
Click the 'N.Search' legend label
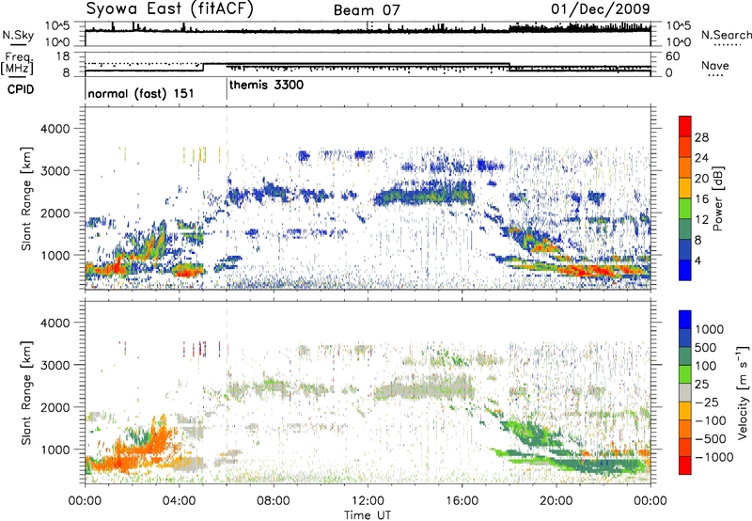726,35
